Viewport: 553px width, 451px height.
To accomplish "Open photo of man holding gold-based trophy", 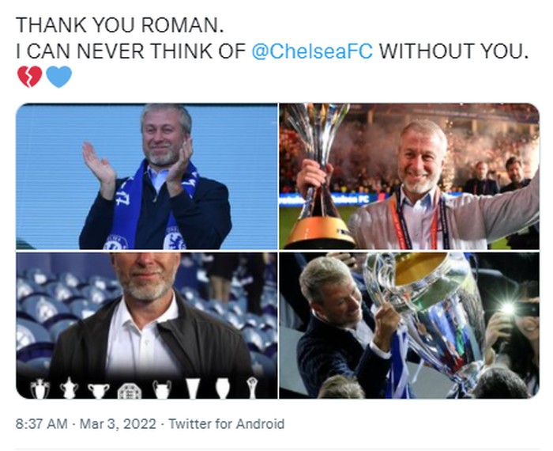I will 408,177.
